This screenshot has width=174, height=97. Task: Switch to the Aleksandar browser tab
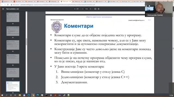tap(54, 2)
